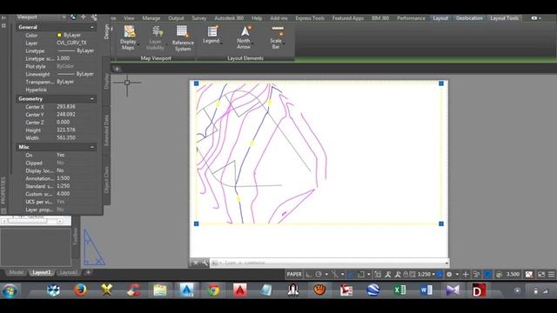
Task: Click the yellow ByLayer color swatch
Action: tap(59, 35)
